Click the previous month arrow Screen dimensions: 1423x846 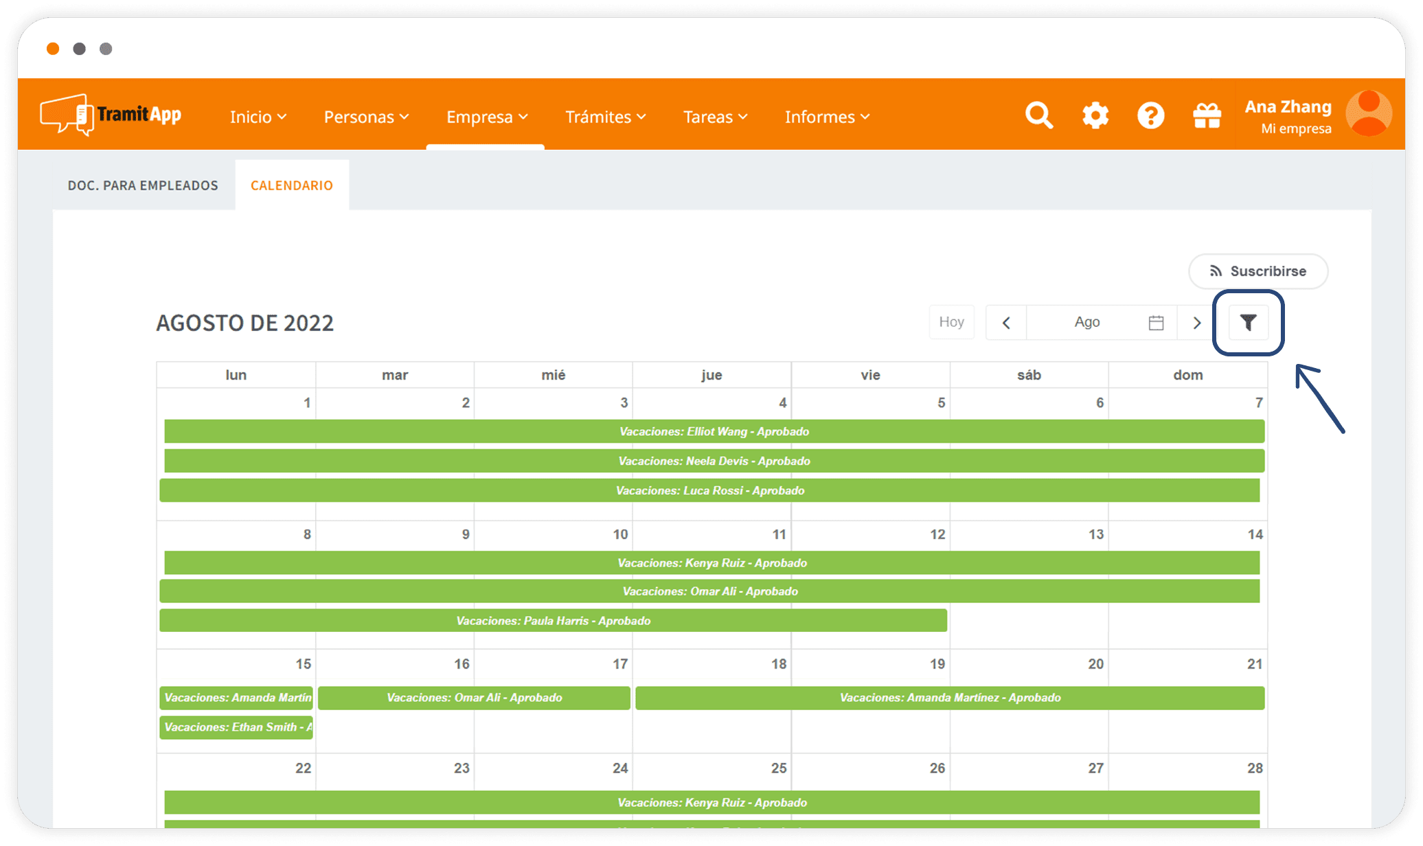pos(1005,322)
